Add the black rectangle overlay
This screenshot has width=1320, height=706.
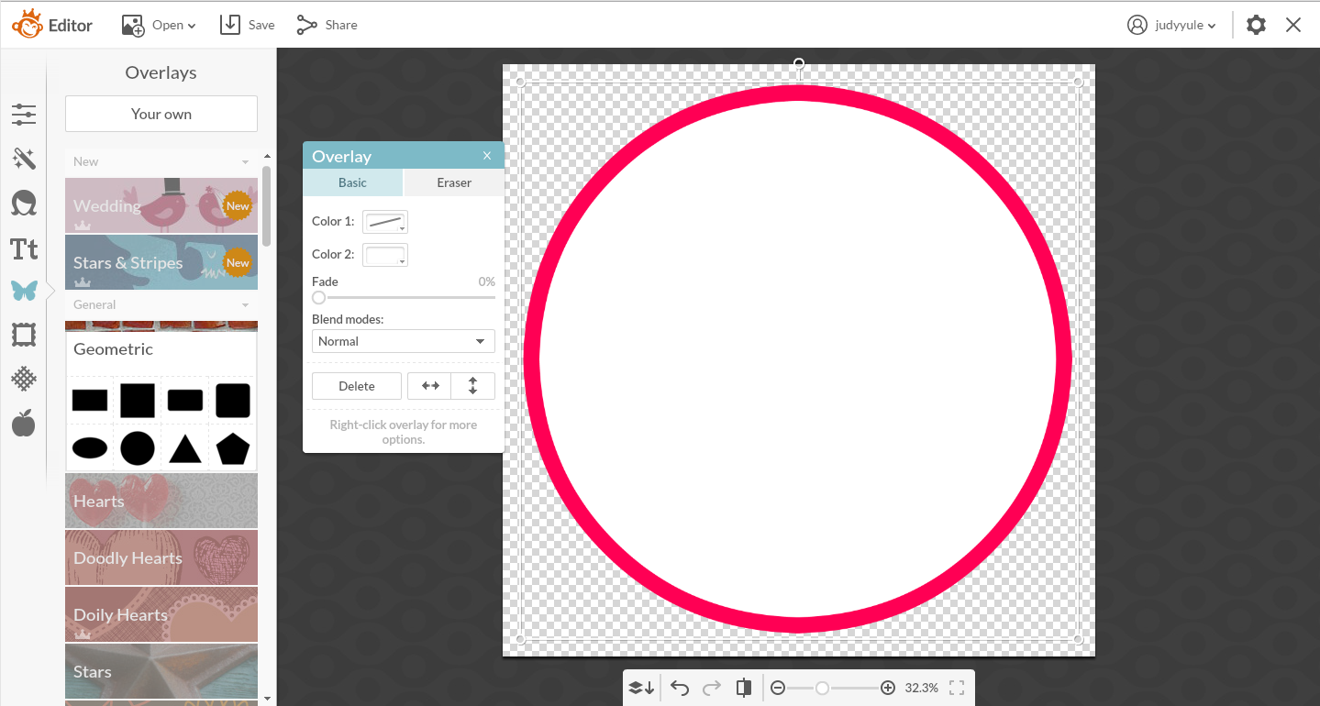(x=90, y=401)
